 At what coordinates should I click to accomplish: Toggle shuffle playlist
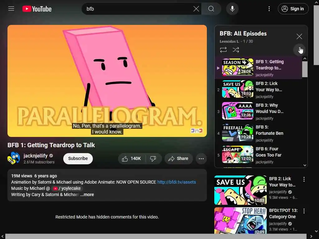(x=236, y=50)
